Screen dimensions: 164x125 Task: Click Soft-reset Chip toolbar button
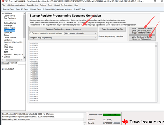click(49, 9)
